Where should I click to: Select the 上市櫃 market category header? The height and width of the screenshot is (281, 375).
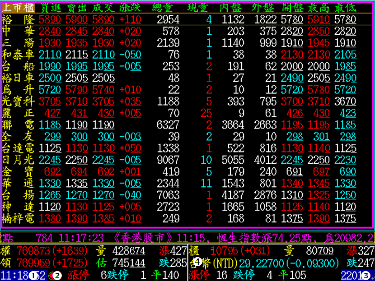[x=18, y=8]
